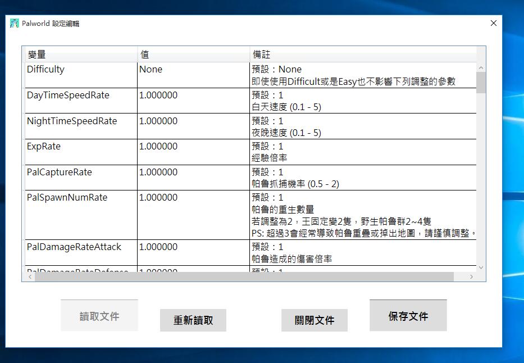Viewport: 524px width, 363px height.
Task: Click the DayTimeSpeedRate value 1.000000
Action: (x=194, y=101)
